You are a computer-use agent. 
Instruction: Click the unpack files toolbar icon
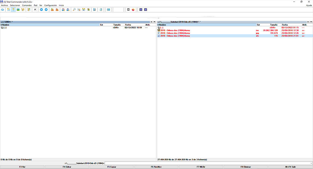(x=57, y=10)
